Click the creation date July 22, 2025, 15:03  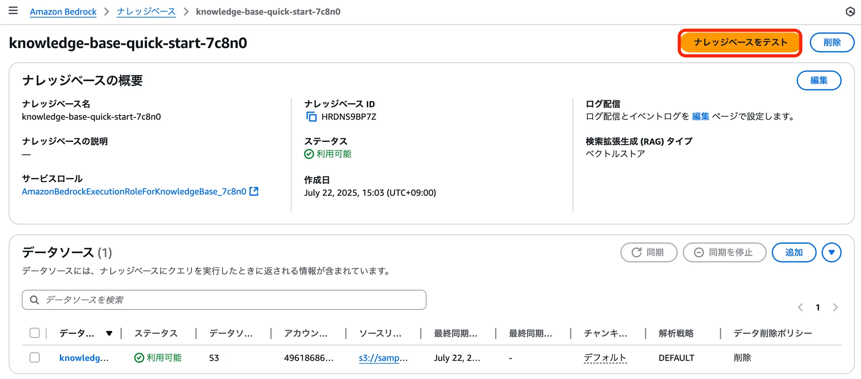tap(370, 193)
